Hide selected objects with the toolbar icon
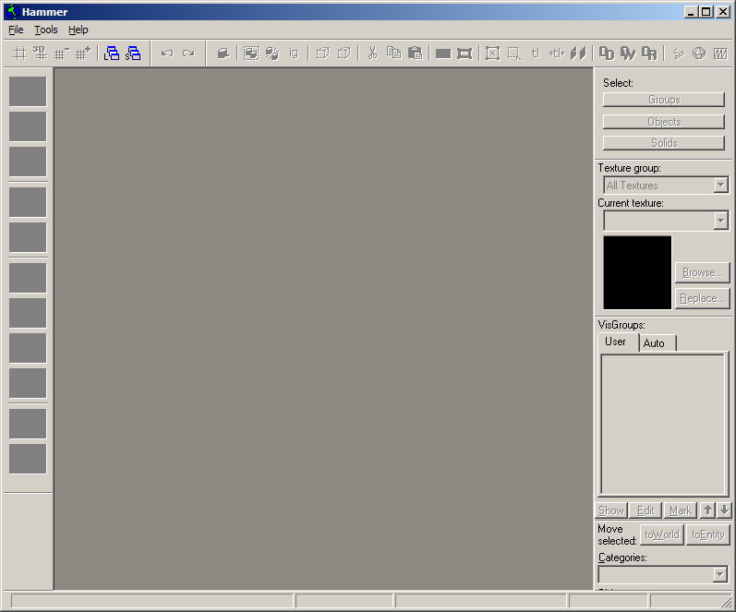 coord(322,54)
